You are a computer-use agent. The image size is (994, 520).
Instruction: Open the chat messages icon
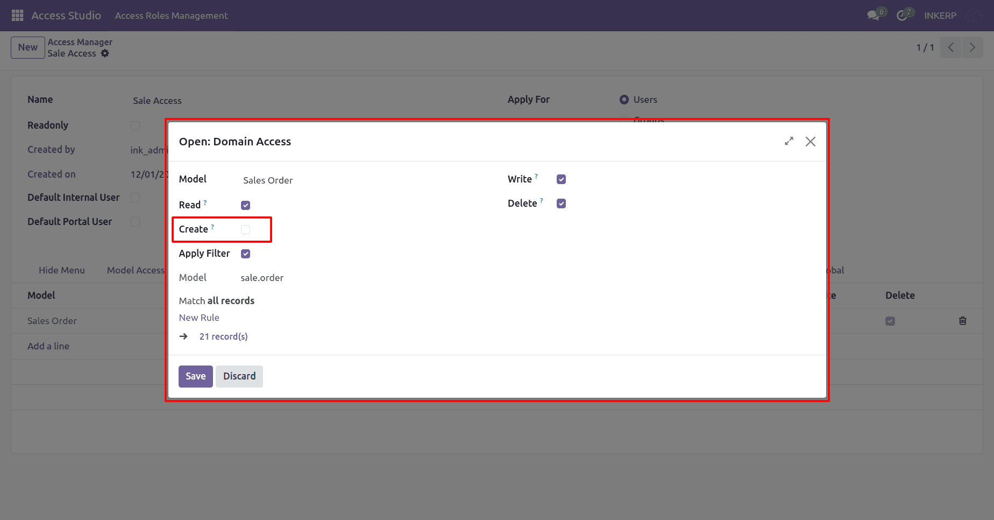click(874, 16)
